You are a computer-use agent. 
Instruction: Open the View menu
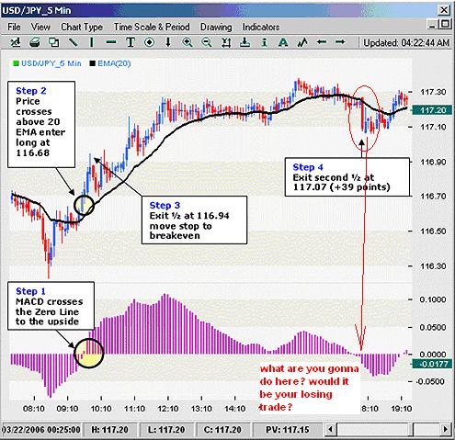tap(40, 27)
